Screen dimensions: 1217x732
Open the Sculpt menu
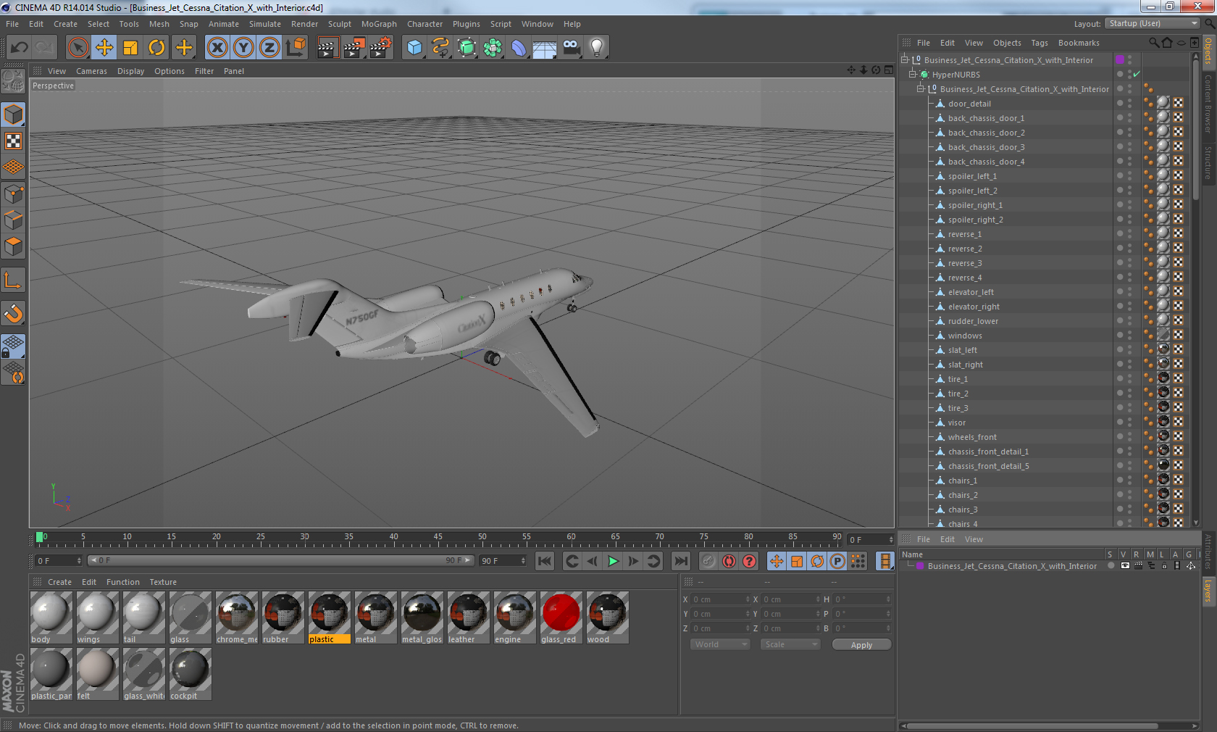tap(340, 24)
